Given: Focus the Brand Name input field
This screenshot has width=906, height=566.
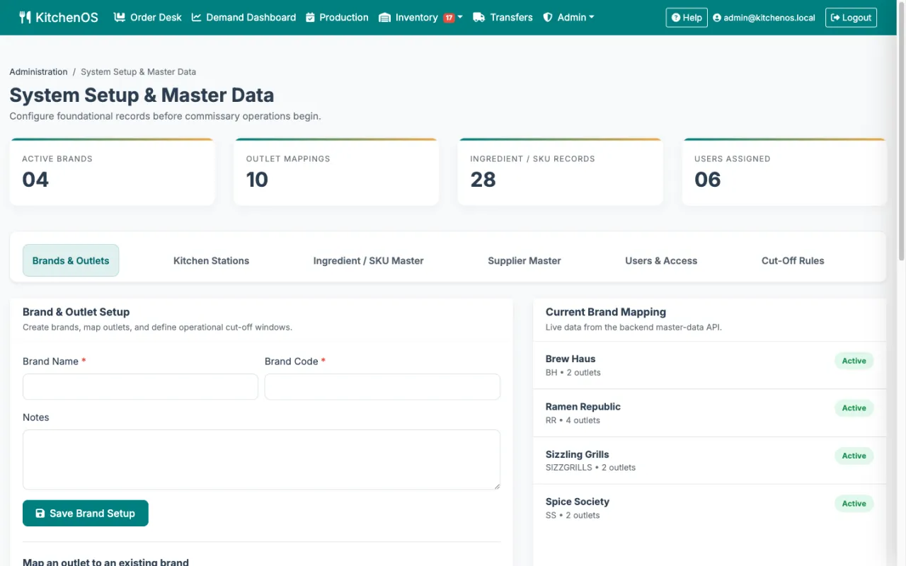Looking at the screenshot, I should (140, 387).
